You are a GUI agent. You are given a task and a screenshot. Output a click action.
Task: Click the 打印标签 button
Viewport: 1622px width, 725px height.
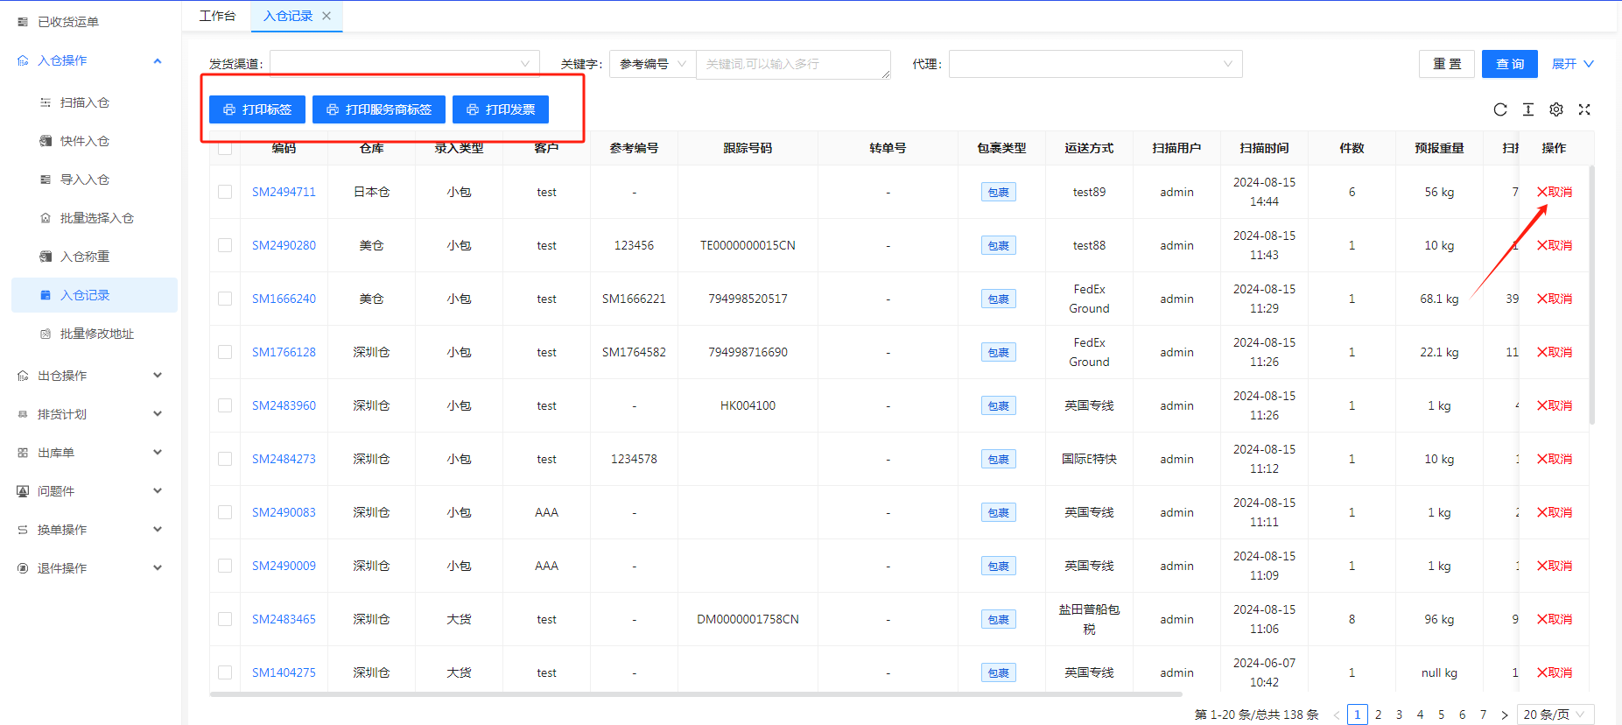click(257, 109)
